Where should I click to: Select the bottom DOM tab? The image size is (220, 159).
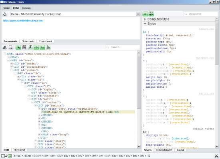tap(6, 150)
